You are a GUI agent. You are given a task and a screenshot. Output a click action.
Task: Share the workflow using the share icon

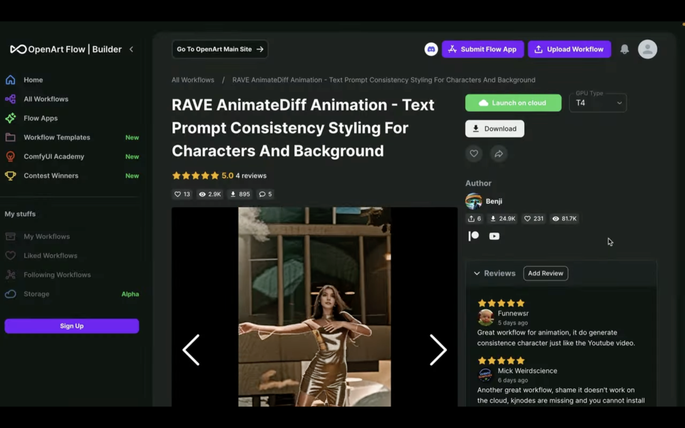pyautogui.click(x=498, y=154)
